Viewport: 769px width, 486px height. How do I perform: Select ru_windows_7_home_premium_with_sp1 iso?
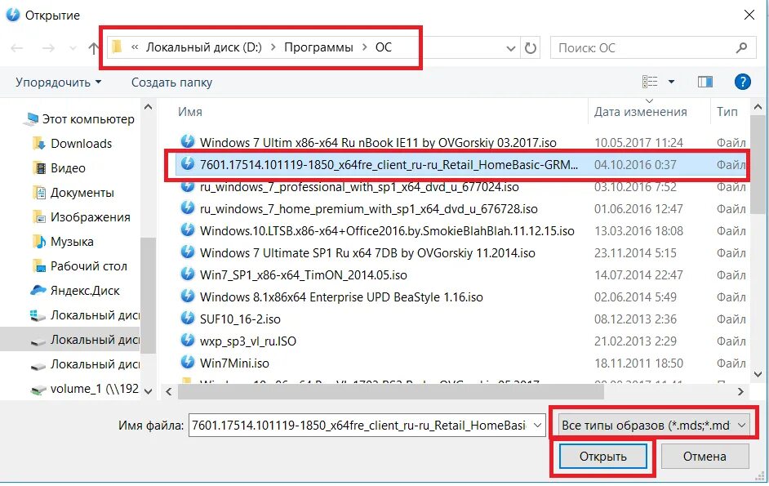(x=368, y=208)
